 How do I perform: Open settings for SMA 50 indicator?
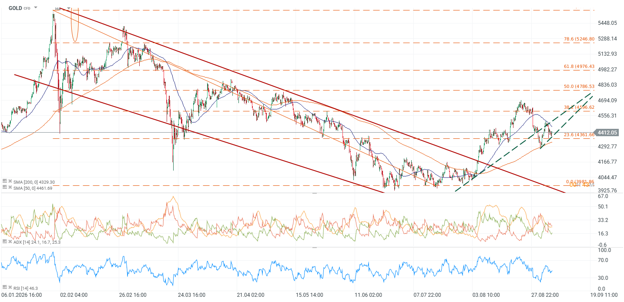tap(4, 188)
